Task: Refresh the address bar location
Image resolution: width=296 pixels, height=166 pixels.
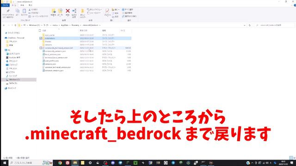Action: click(x=250, y=25)
